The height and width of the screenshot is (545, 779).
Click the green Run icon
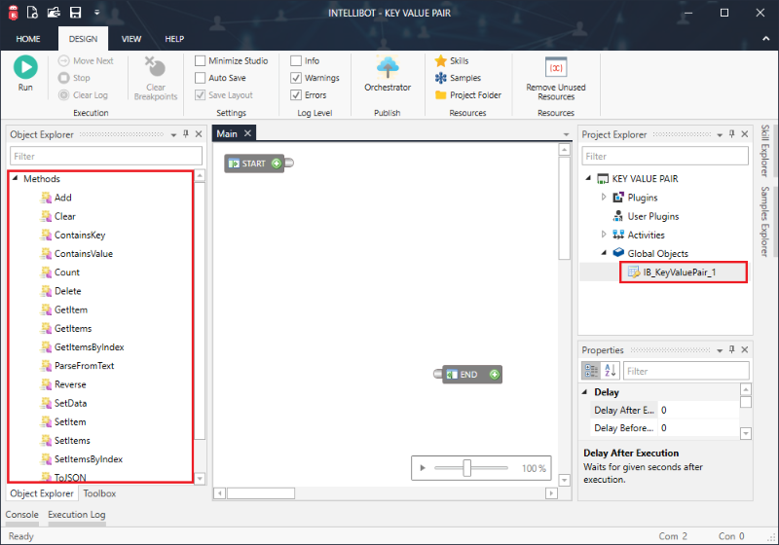pos(25,67)
